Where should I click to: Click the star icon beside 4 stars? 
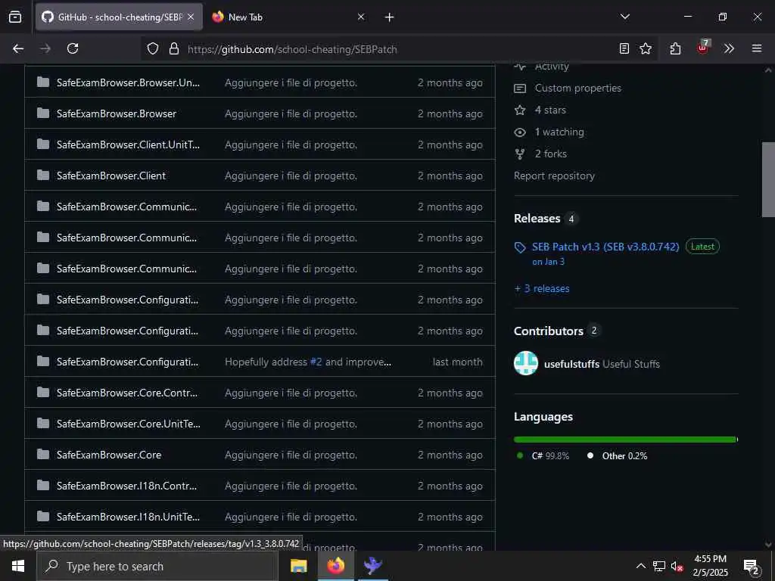520,110
